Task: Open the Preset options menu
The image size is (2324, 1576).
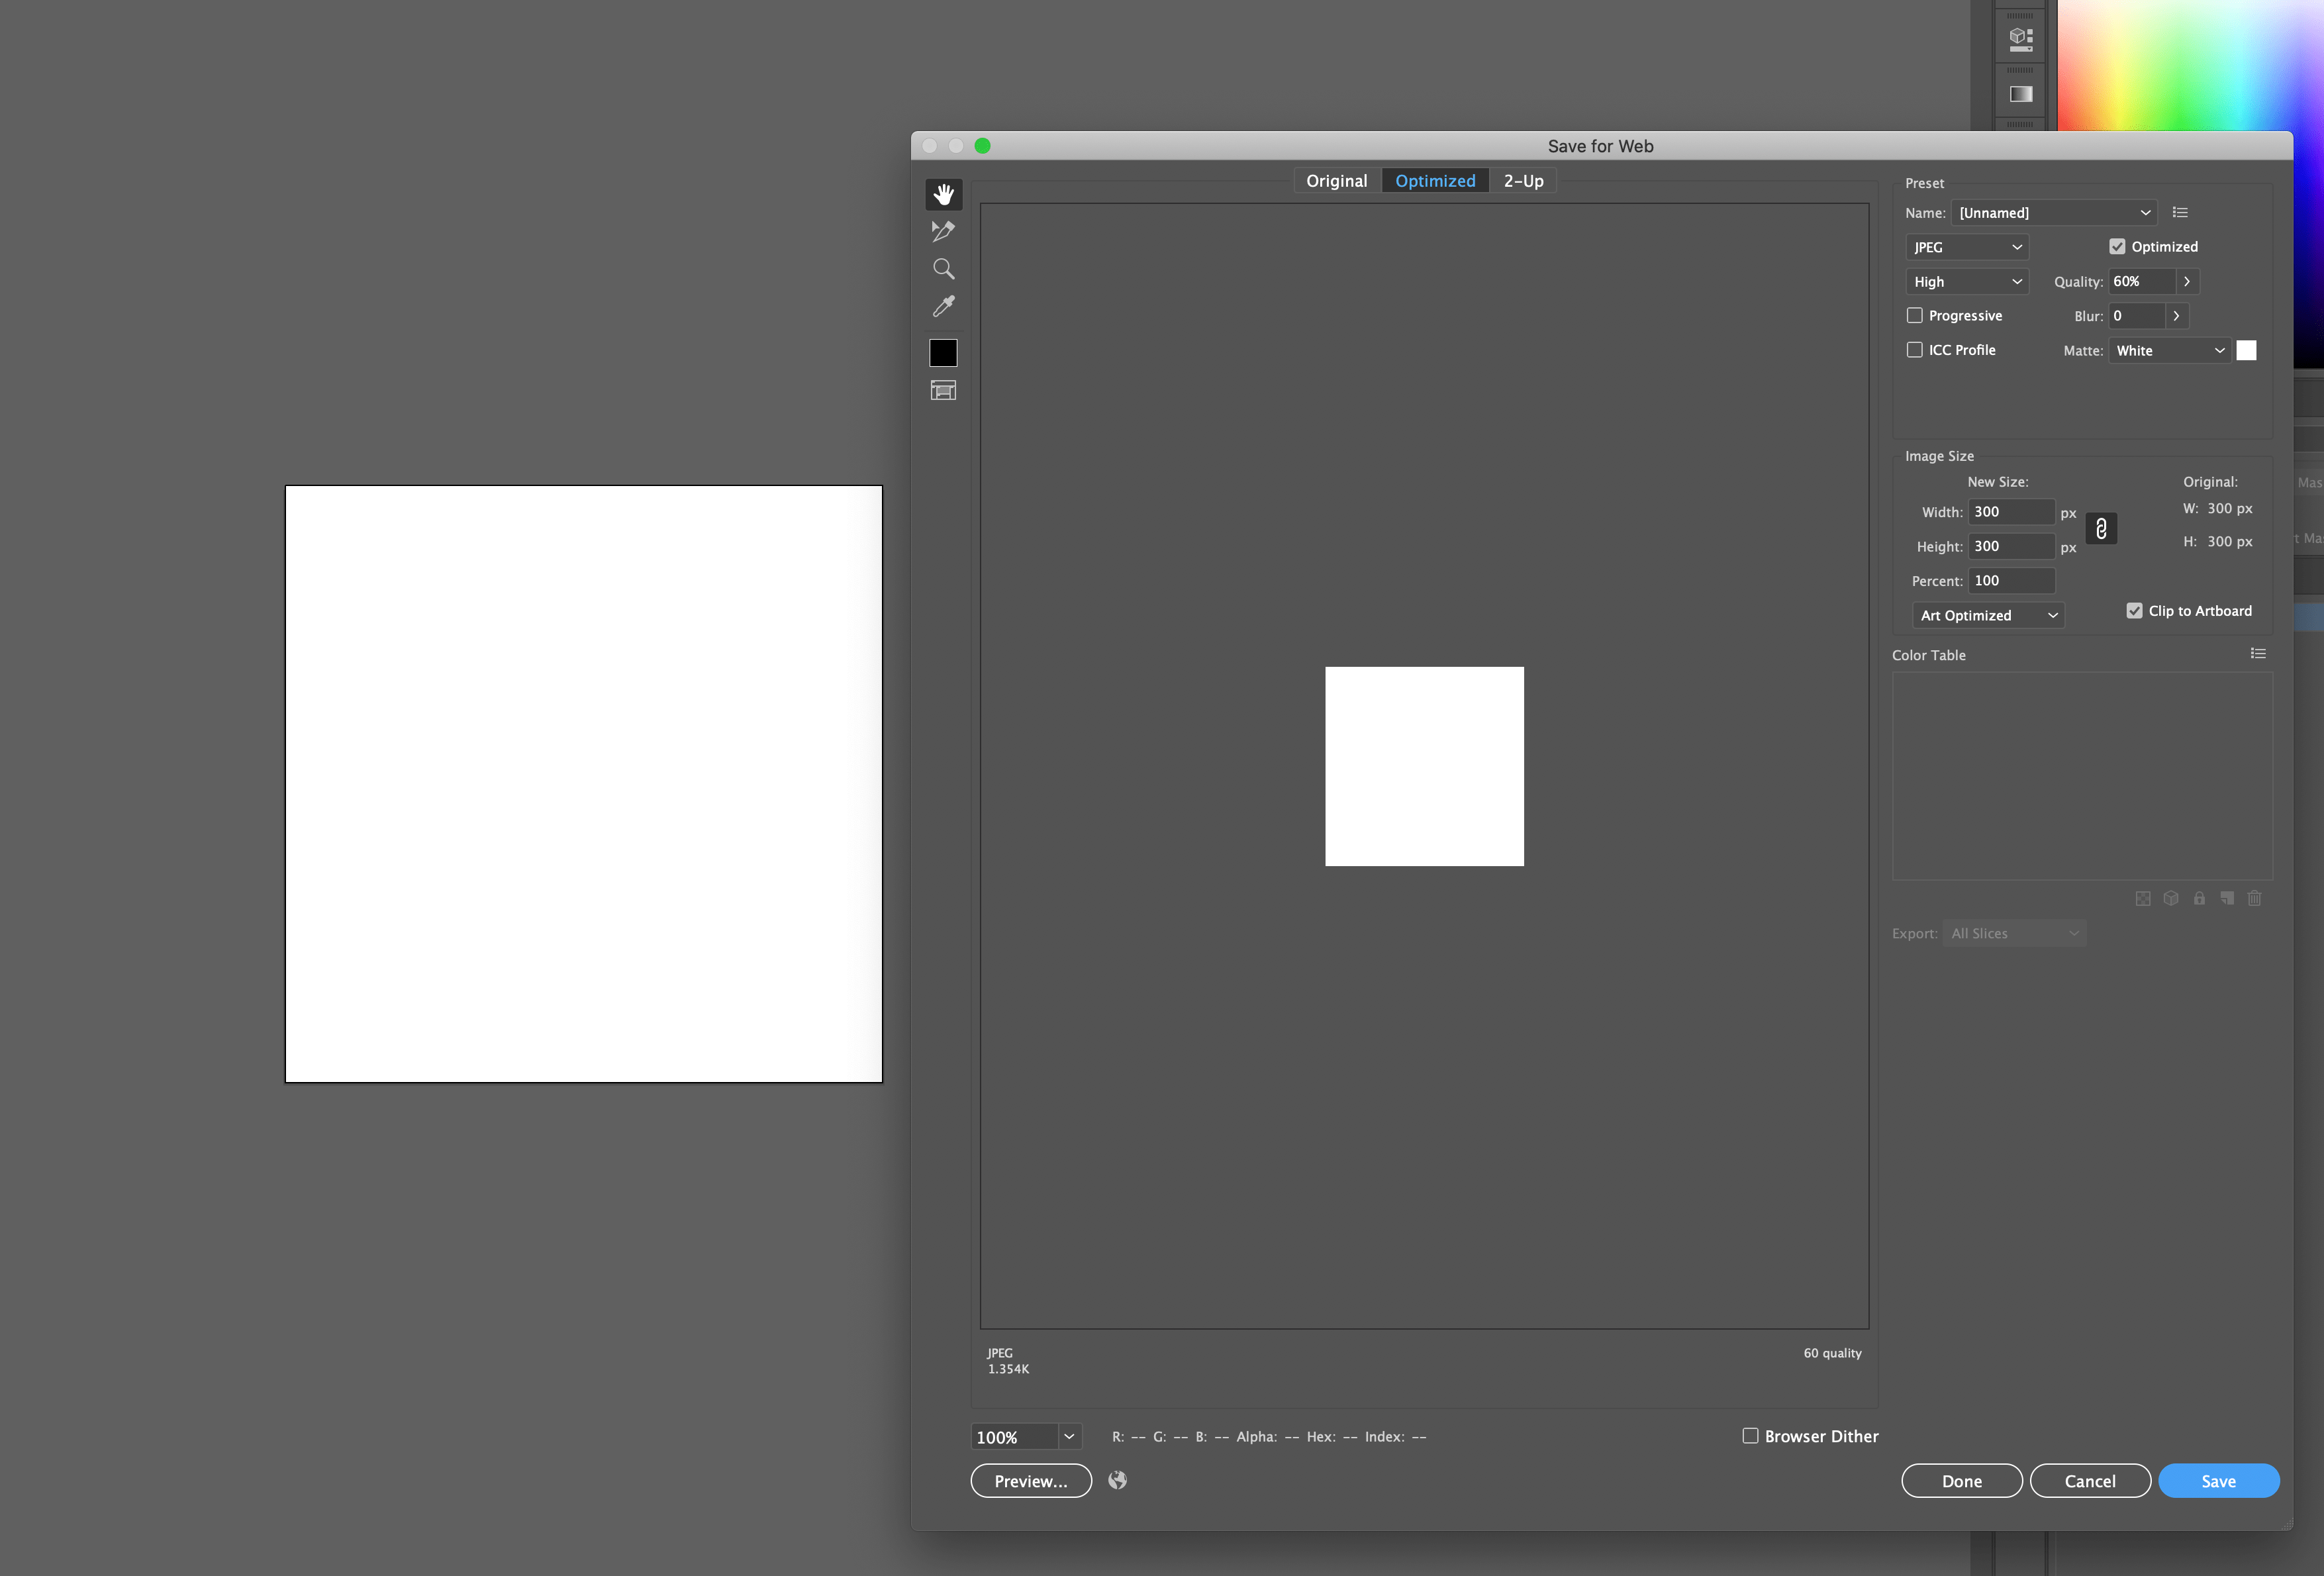Action: pyautogui.click(x=2180, y=212)
